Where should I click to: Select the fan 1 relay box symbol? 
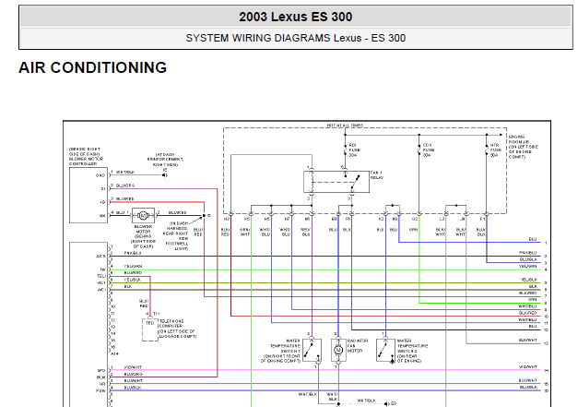336,182
